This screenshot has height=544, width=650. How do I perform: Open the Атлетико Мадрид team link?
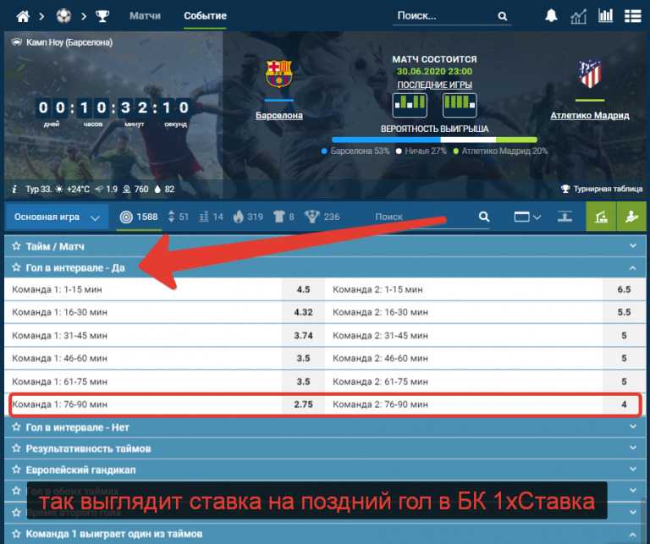(x=589, y=116)
